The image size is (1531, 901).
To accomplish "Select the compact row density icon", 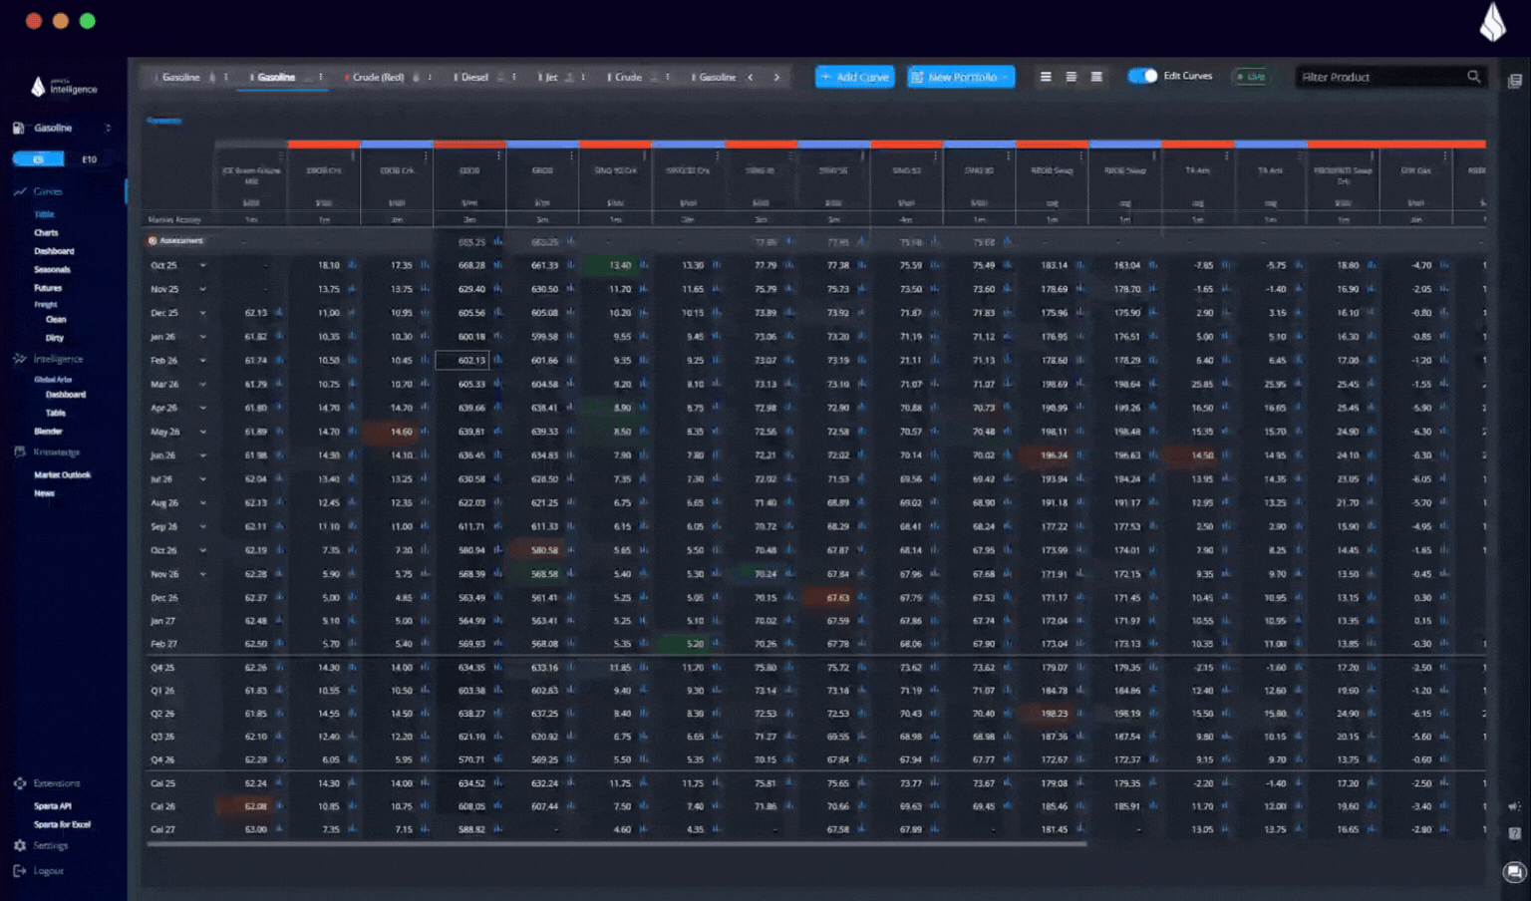I will pyautogui.click(x=1046, y=77).
